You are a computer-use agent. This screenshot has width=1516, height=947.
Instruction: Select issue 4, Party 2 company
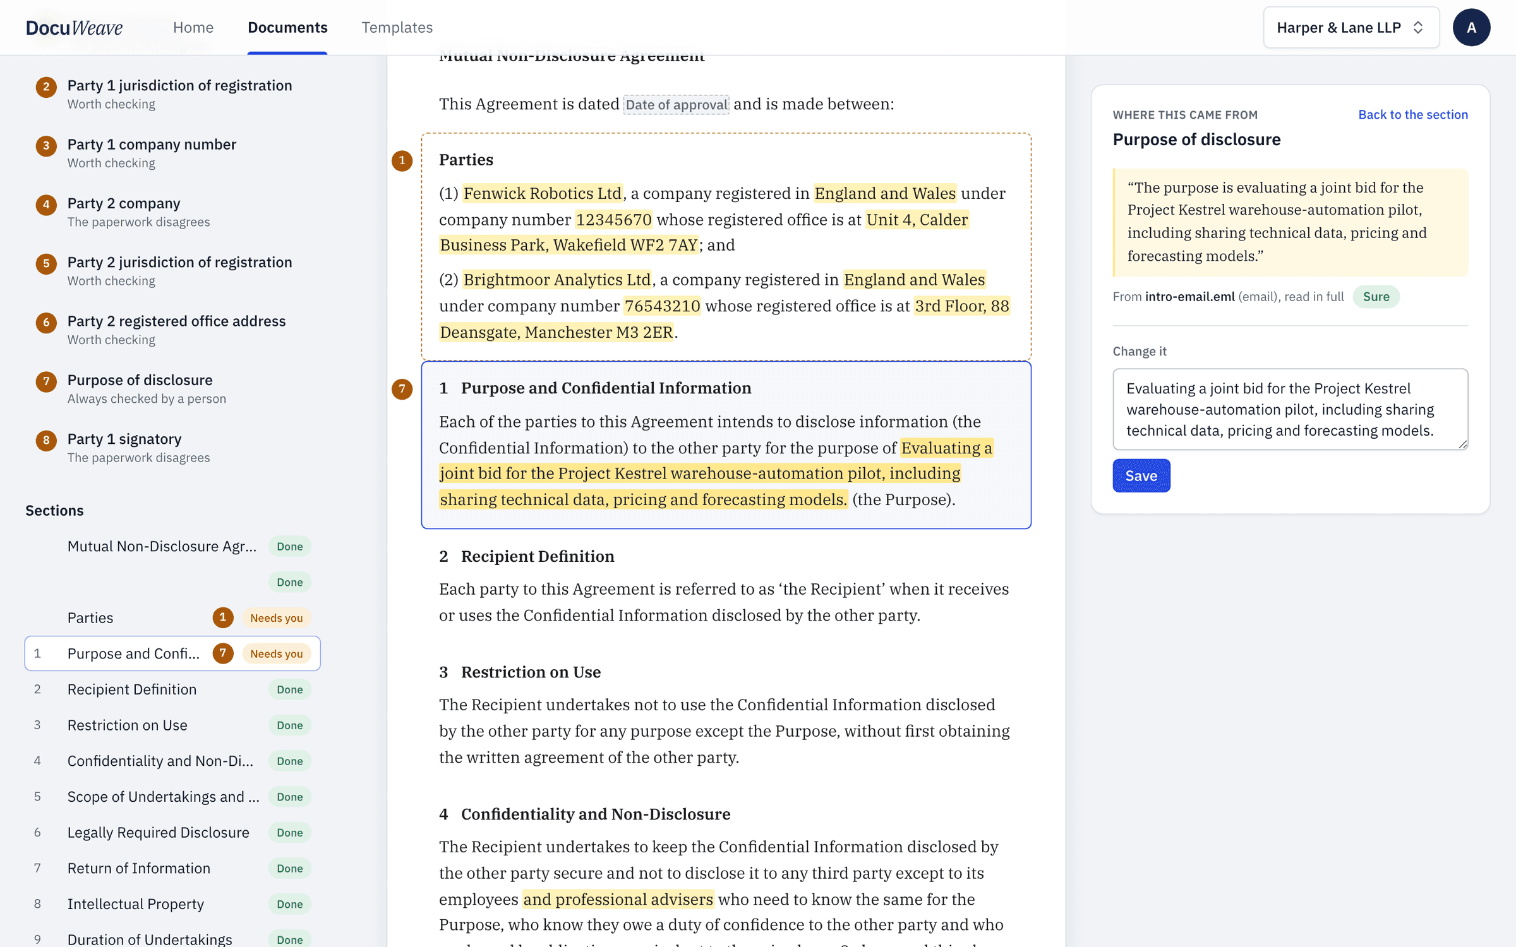click(x=172, y=211)
